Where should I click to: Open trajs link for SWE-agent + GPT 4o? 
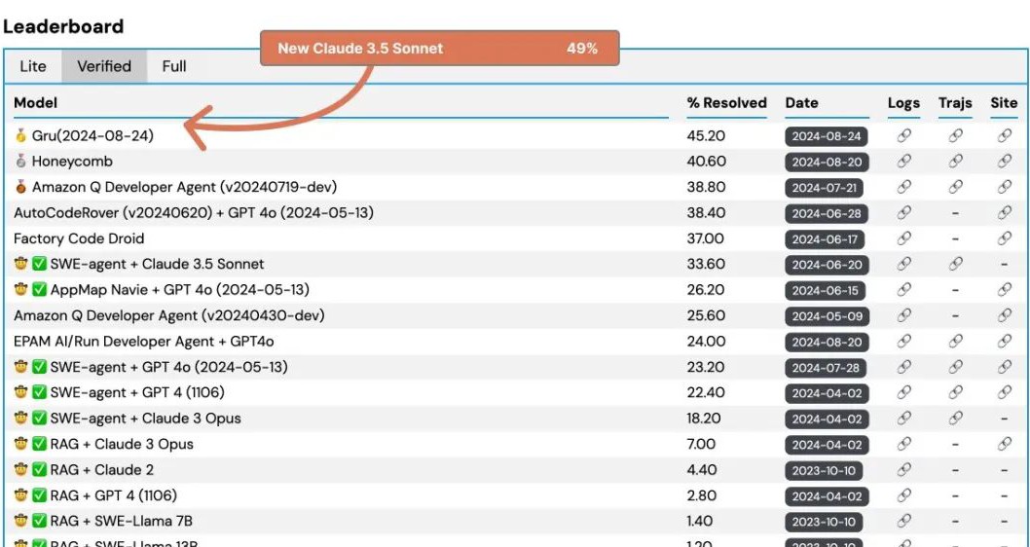956,367
